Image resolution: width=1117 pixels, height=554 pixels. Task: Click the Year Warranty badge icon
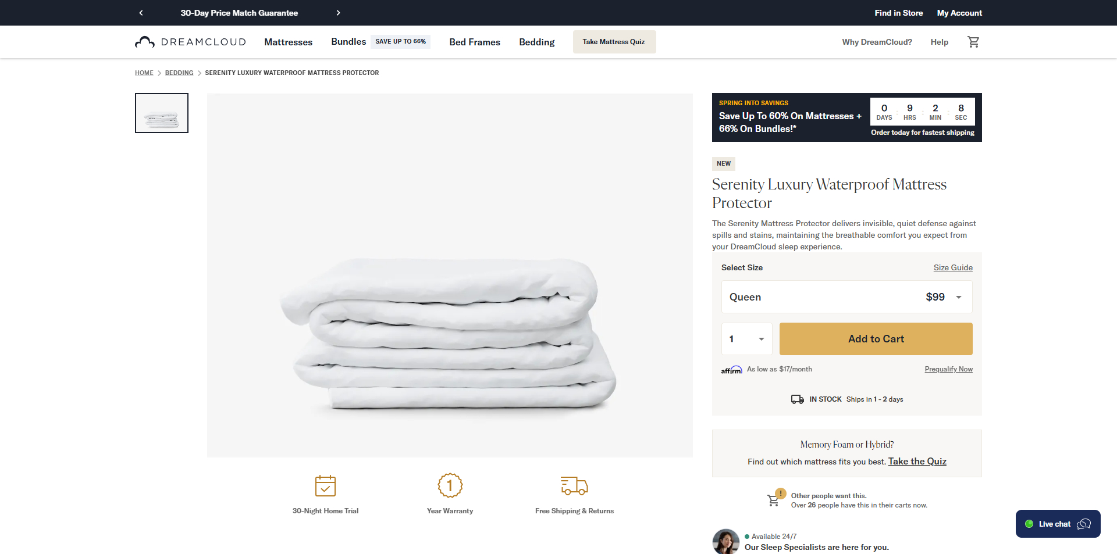point(450,485)
